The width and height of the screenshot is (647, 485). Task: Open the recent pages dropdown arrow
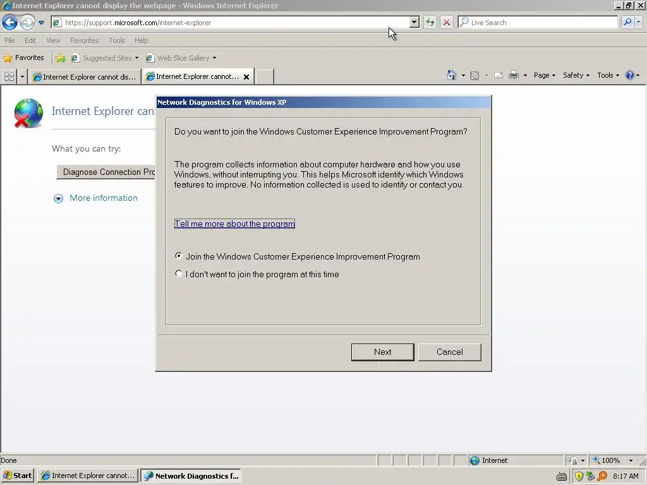tap(41, 23)
